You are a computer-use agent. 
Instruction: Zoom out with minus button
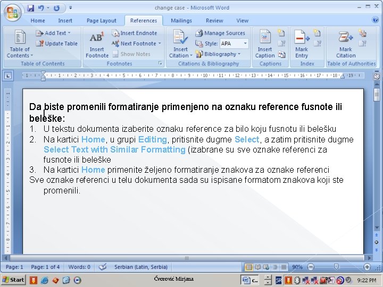311,267
